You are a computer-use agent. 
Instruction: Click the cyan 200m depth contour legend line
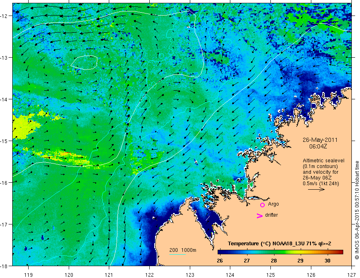(x=177, y=254)
